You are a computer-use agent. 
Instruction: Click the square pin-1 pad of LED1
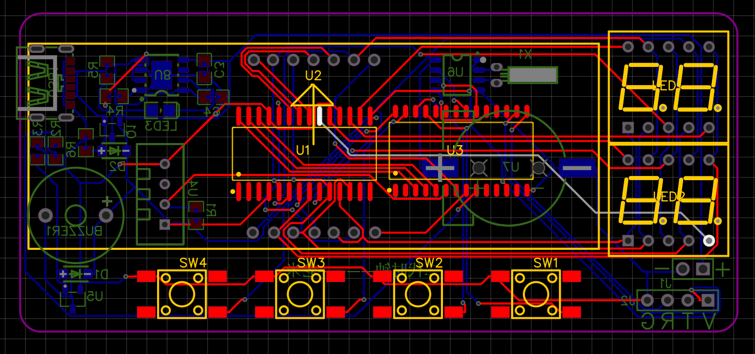click(628, 127)
